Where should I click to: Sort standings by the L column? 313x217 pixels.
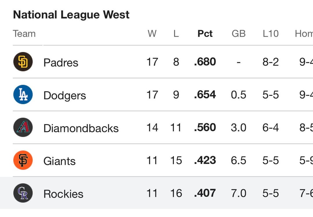[x=176, y=34]
